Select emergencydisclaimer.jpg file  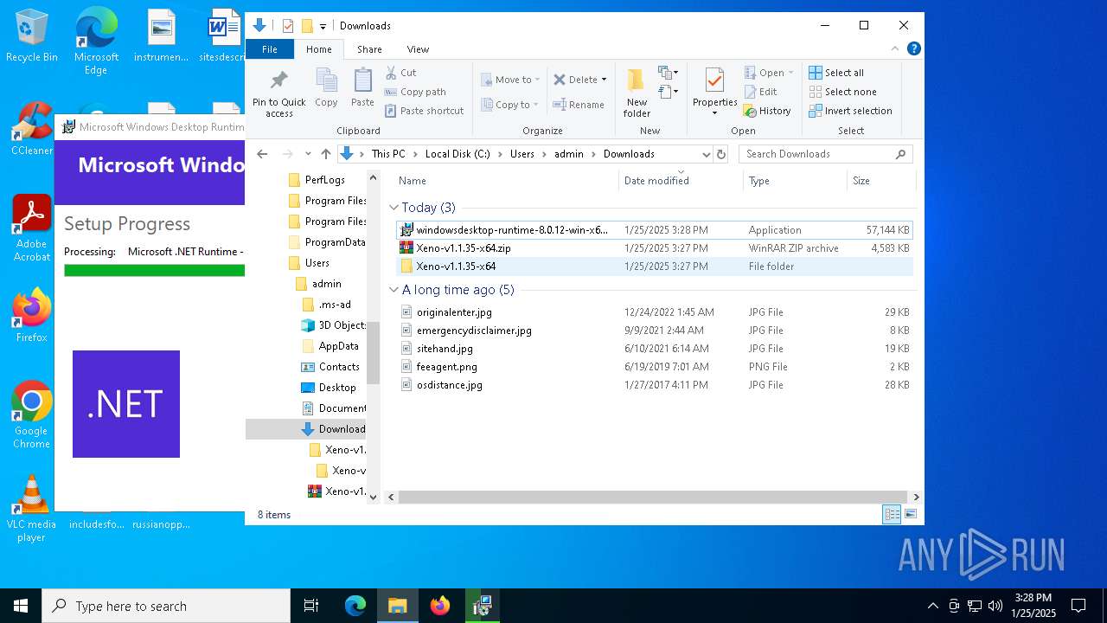[x=654, y=331]
